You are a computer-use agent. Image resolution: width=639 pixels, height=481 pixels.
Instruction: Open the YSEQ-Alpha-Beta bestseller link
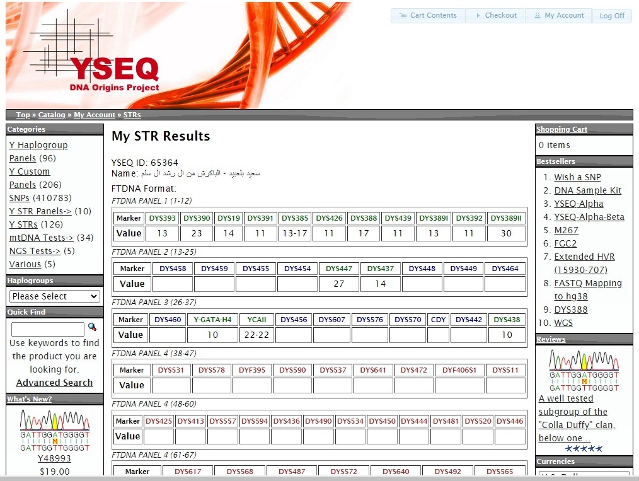589,217
